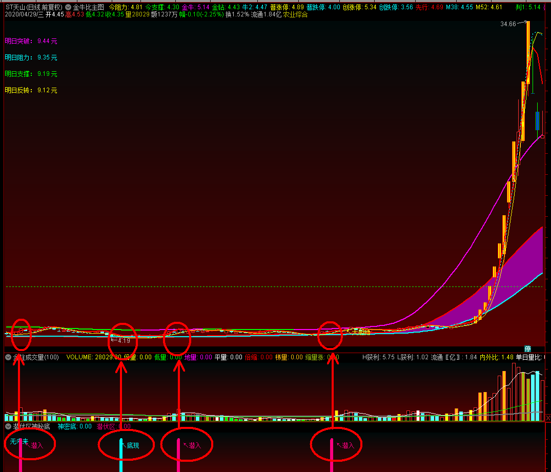This screenshot has height=472, width=551.
Task: Click the 创跌停: 3.56 value
Action: [396, 7]
